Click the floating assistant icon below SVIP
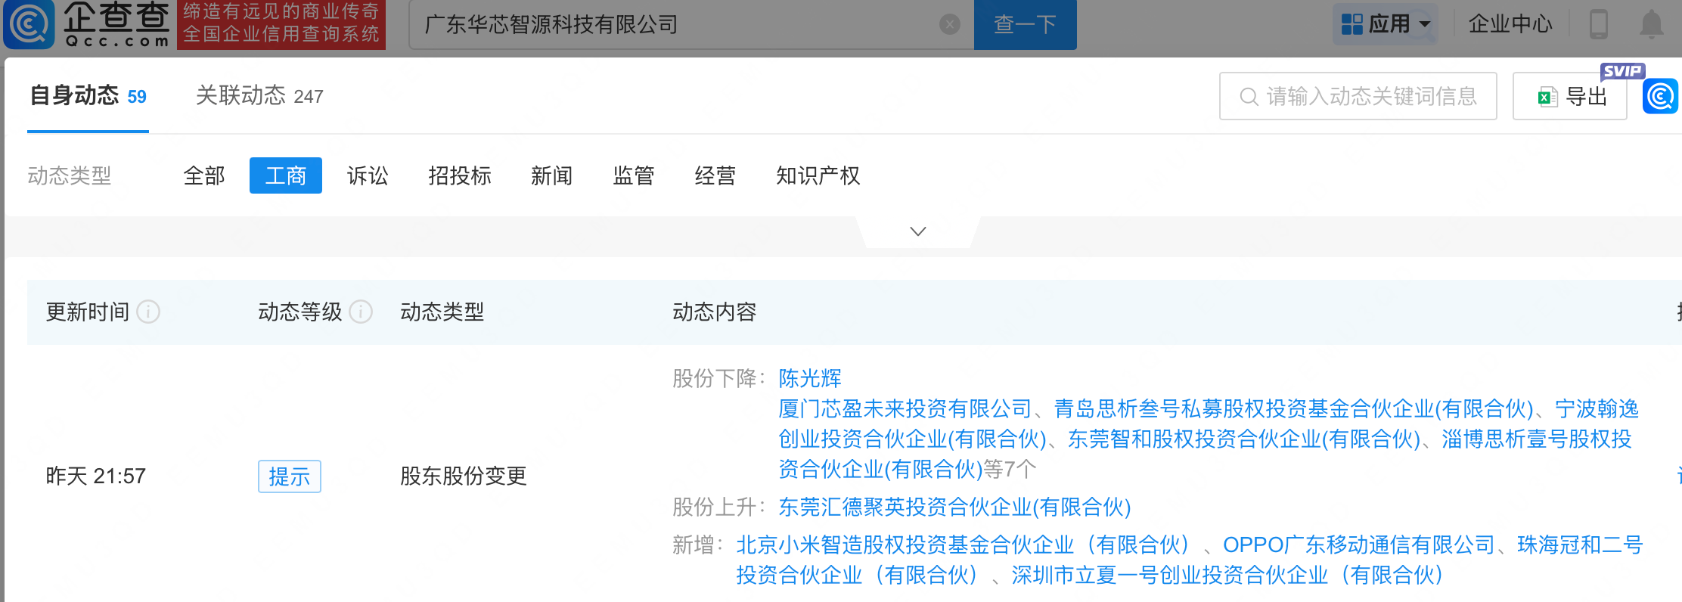Viewport: 1682px width, 602px height. point(1660,97)
